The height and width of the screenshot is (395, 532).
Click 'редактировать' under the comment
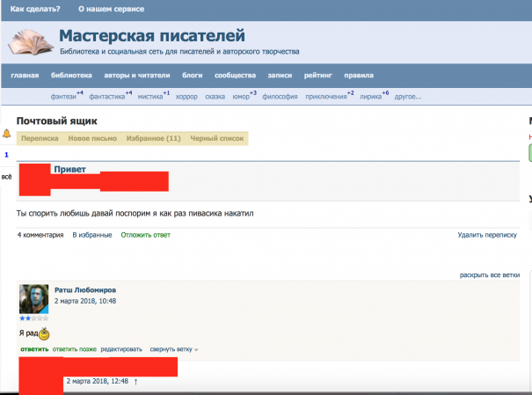point(121,349)
